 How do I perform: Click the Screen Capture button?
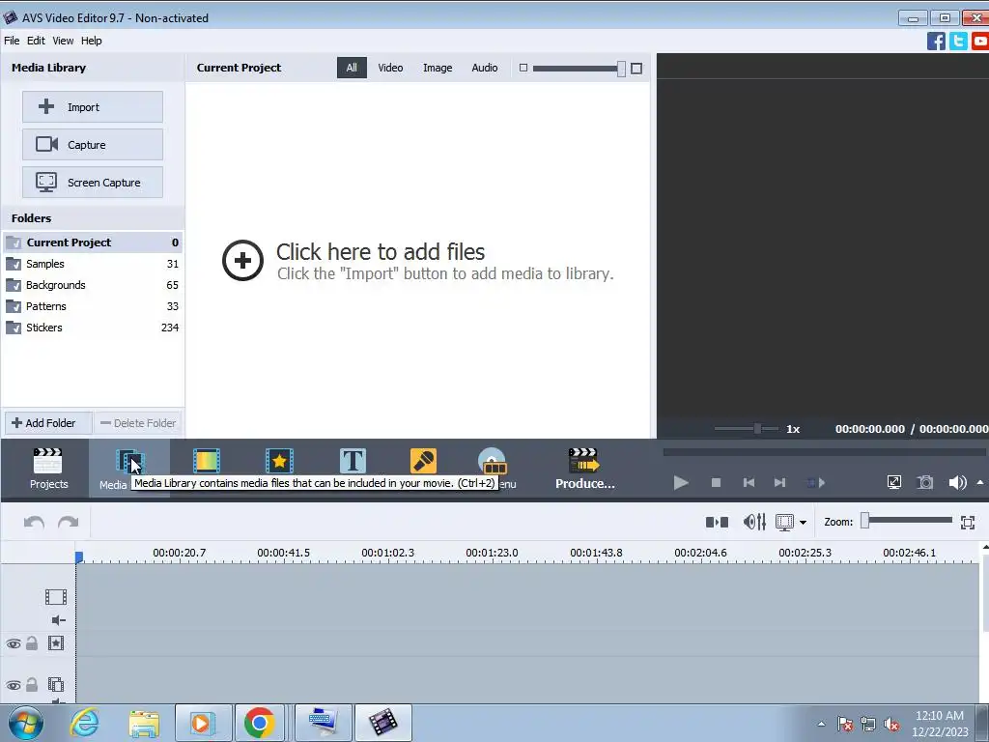93,183
